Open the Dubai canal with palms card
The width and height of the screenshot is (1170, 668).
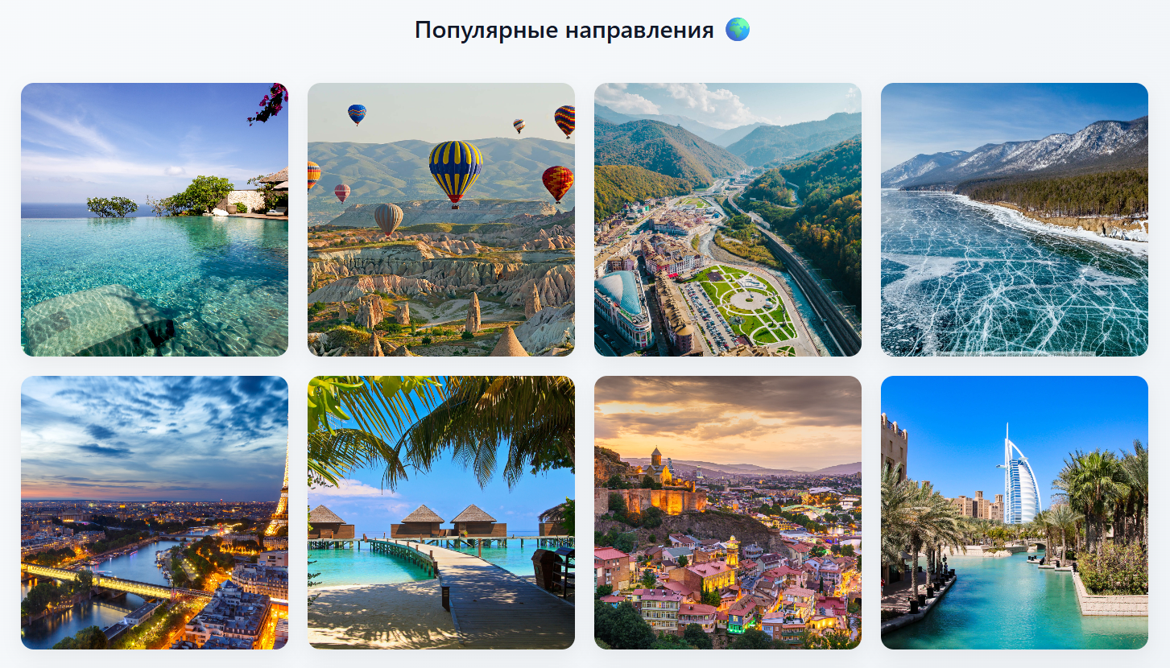coord(1015,513)
